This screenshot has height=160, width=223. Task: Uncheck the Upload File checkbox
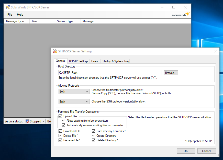(60, 116)
